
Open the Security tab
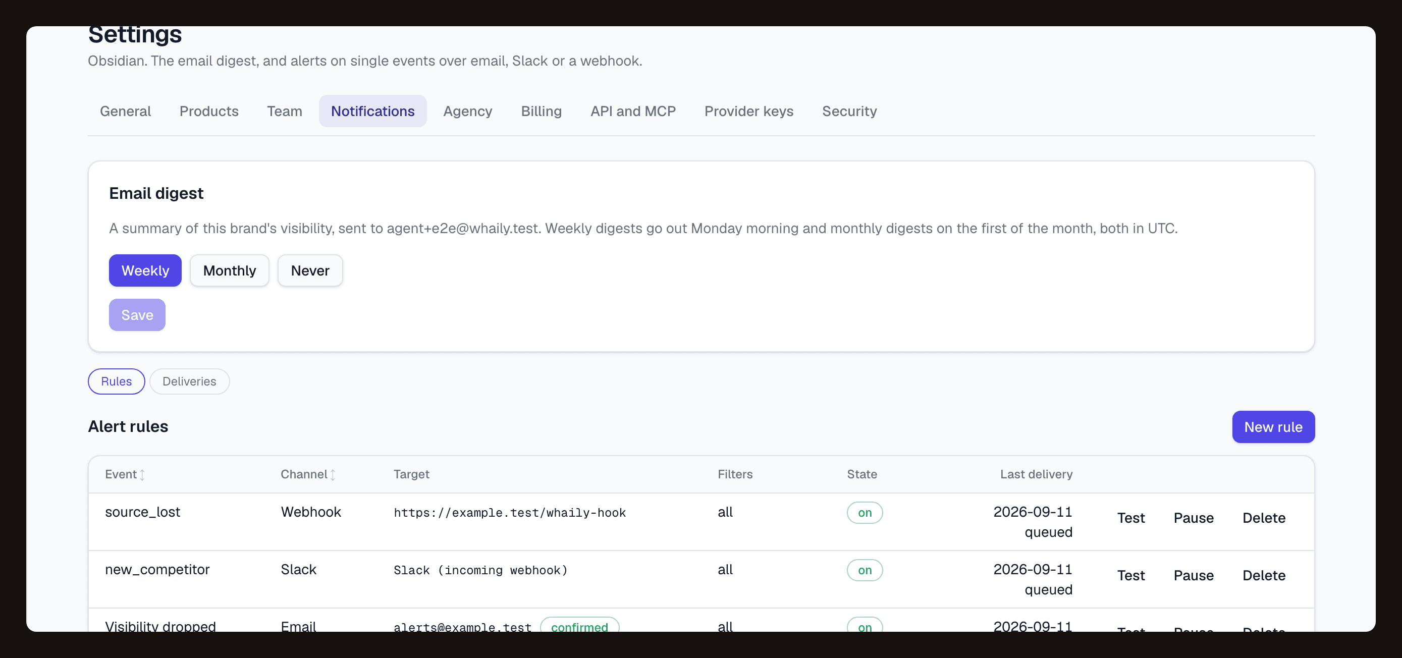tap(849, 111)
